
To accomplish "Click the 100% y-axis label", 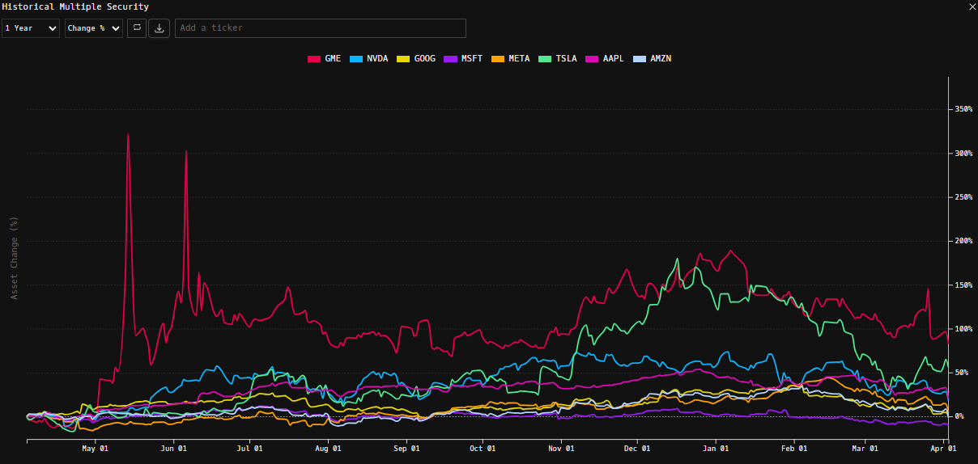I will (963, 328).
